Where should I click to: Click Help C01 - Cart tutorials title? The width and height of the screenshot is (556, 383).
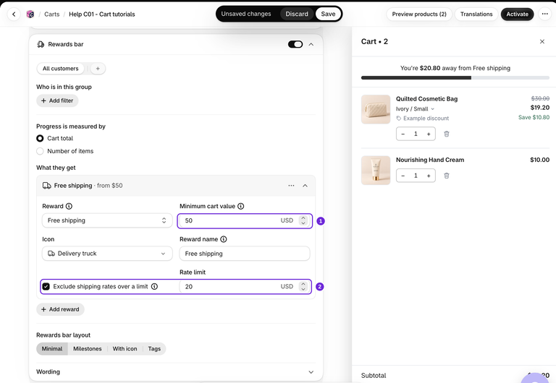[x=102, y=14]
